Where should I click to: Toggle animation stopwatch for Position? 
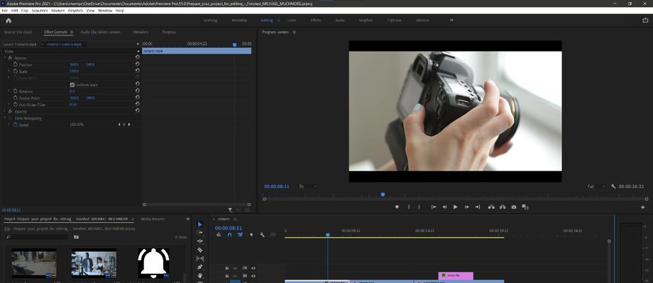point(16,64)
